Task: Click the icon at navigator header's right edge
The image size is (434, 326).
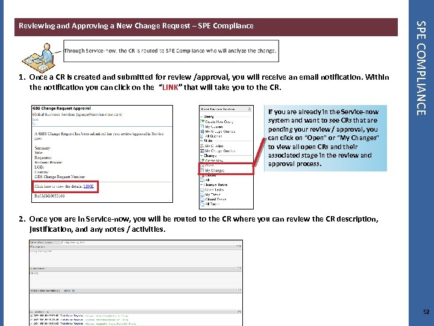Action: (x=249, y=109)
